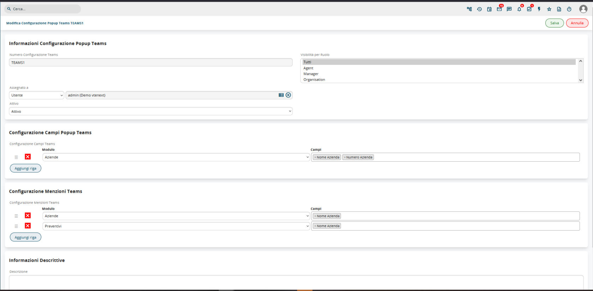
Task: Open the lightning bolt quick actions icon
Action: click(539, 9)
